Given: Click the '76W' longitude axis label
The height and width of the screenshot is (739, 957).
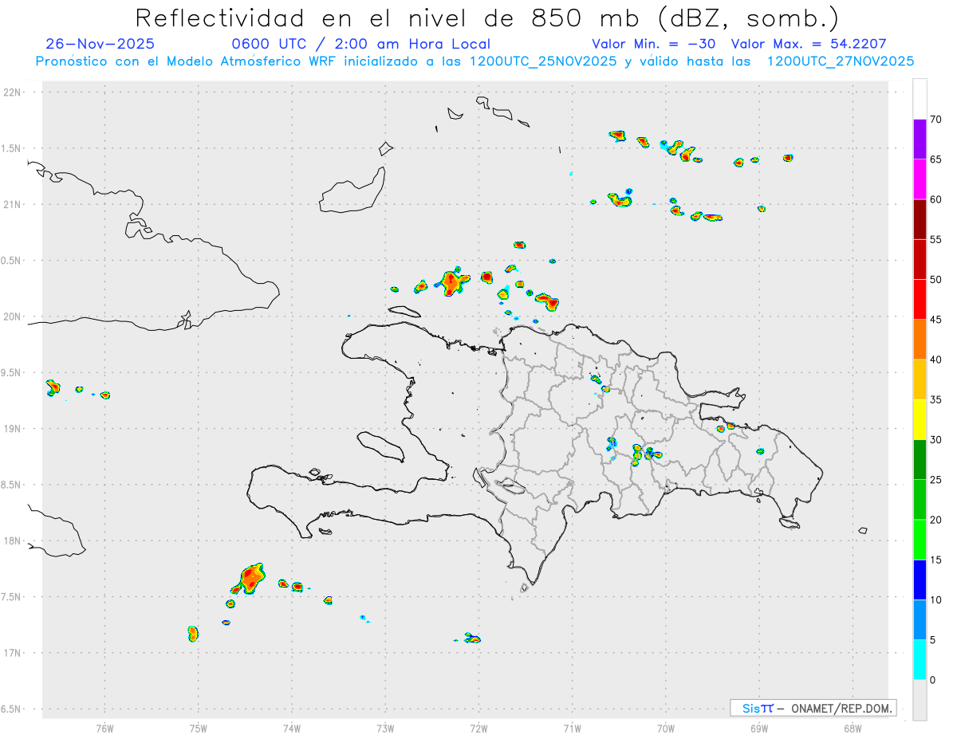Looking at the screenshot, I should coord(104,728).
